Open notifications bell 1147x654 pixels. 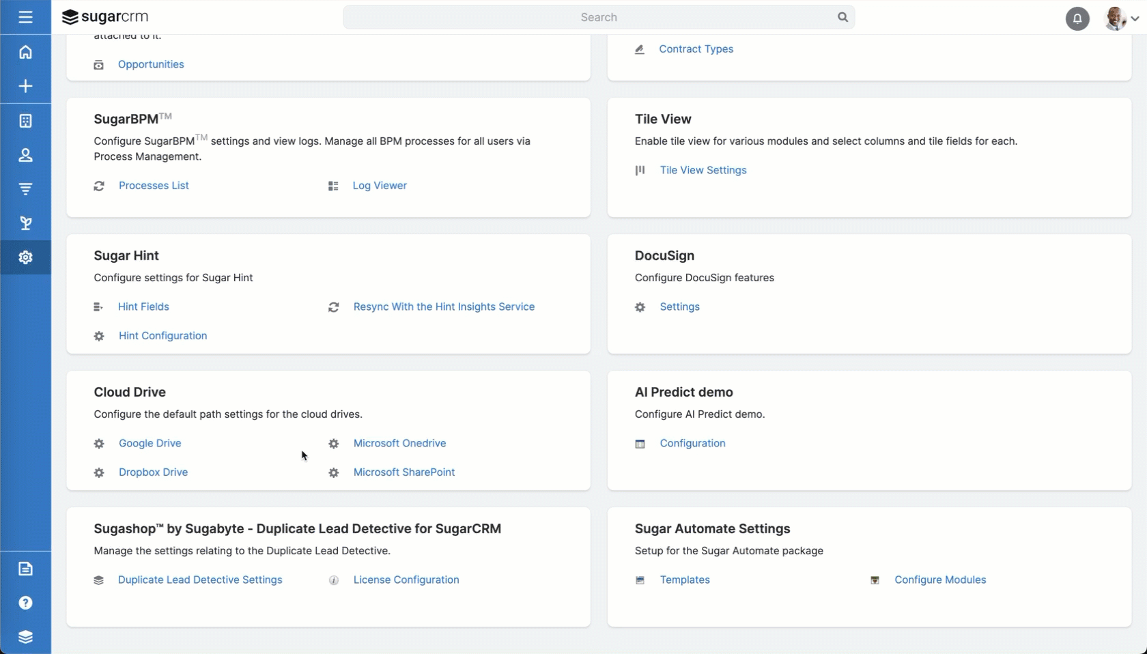1077,18
